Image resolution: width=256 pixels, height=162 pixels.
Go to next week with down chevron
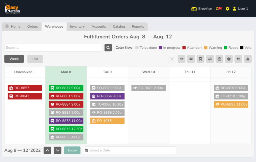click(58, 150)
